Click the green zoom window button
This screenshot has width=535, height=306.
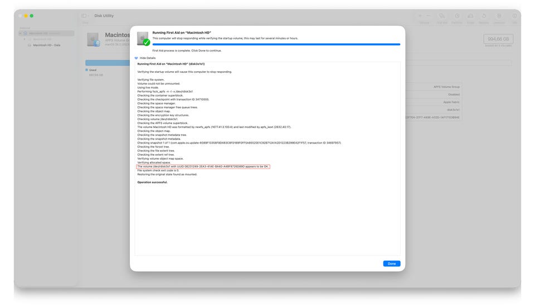(x=32, y=16)
